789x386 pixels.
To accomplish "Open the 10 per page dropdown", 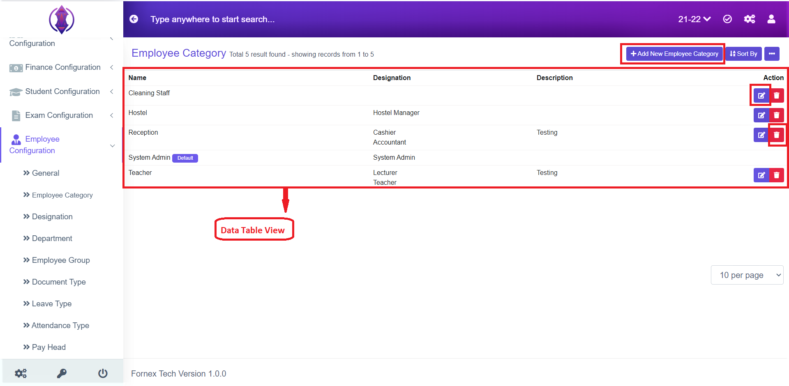I will [x=747, y=275].
